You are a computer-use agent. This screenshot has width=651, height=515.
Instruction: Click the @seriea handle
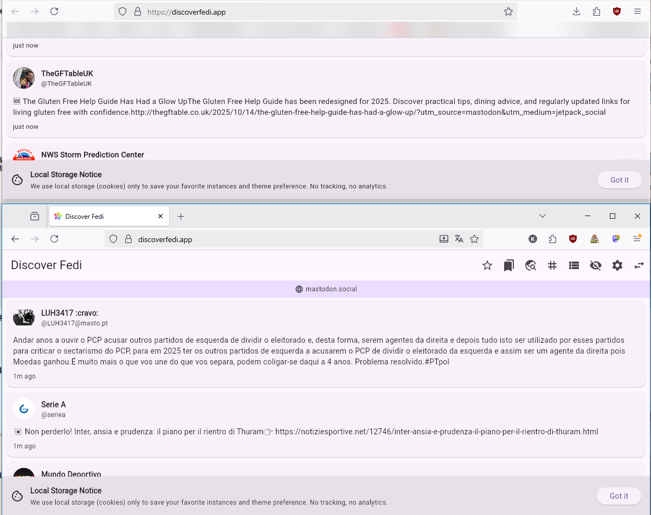pos(53,415)
